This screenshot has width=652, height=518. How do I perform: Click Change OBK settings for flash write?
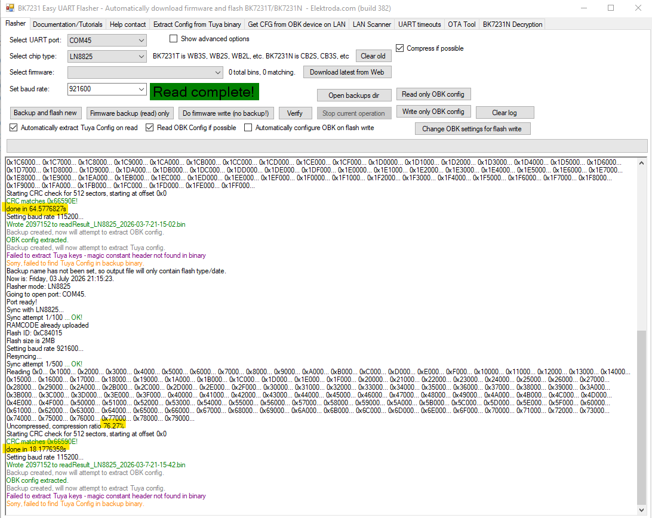472,129
